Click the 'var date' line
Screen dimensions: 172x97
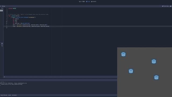[x=15, y=20]
